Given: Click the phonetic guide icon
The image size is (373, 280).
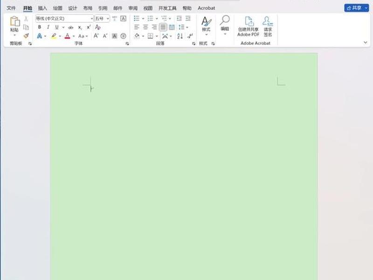Looking at the screenshot, I should 114,19.
